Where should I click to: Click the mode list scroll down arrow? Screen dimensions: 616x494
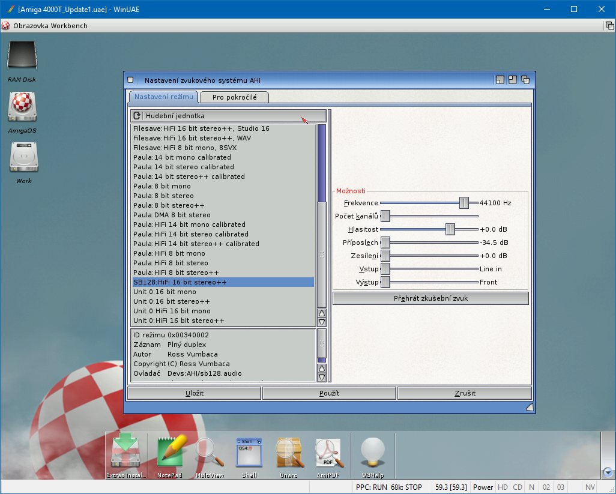[322, 322]
